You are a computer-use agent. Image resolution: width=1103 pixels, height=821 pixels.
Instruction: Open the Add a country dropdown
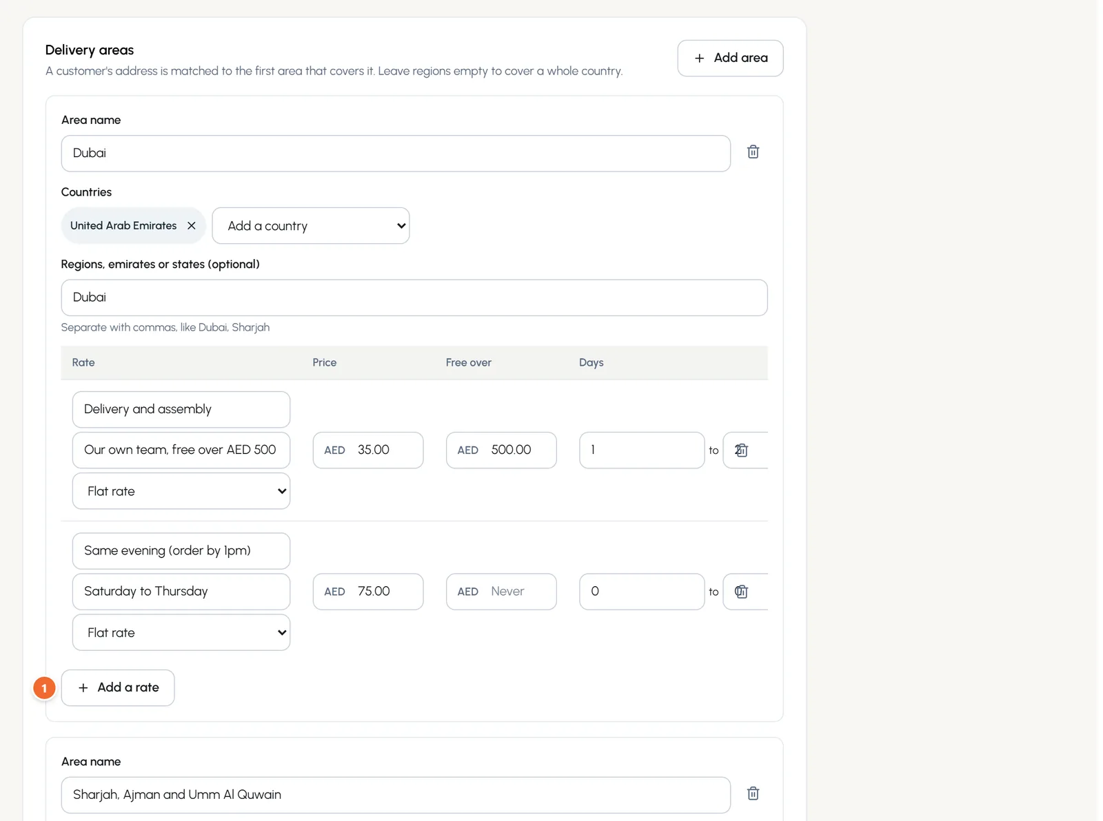click(311, 226)
